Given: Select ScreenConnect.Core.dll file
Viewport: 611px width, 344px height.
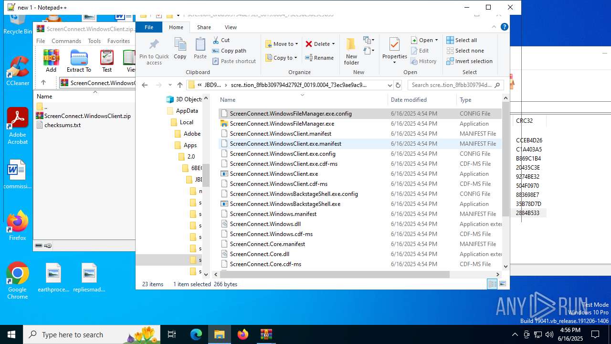Looking at the screenshot, I should pyautogui.click(x=260, y=254).
